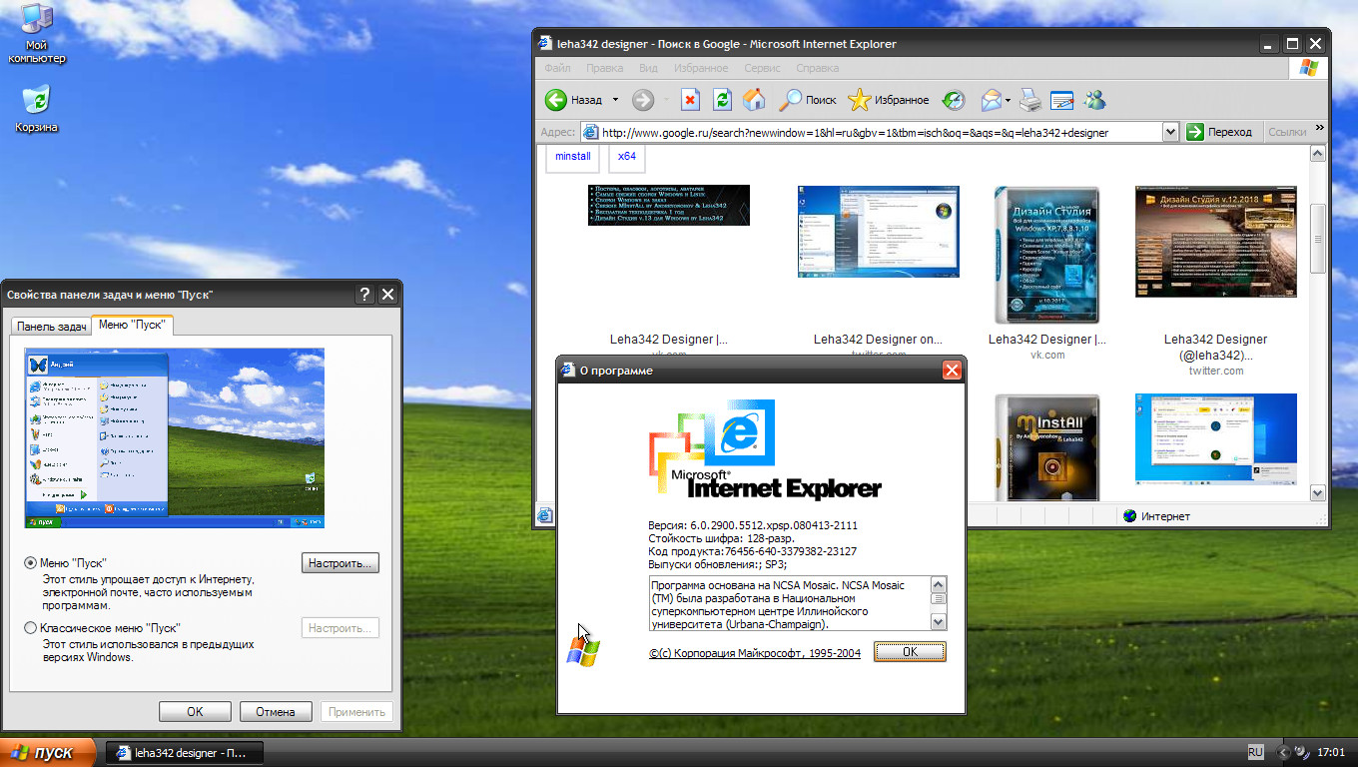
Task: Go to Home page via house icon
Action: pos(754,100)
